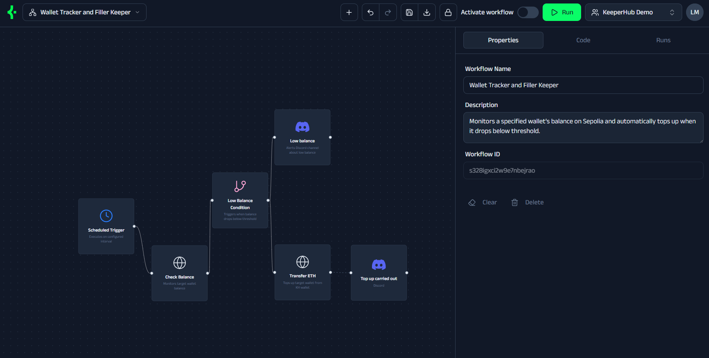Save the workflow using the save icon

click(x=409, y=12)
